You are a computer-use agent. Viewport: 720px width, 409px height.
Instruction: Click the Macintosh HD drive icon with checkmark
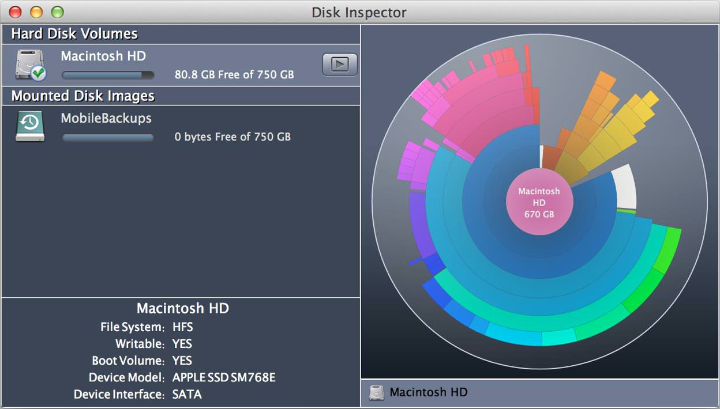(x=31, y=65)
